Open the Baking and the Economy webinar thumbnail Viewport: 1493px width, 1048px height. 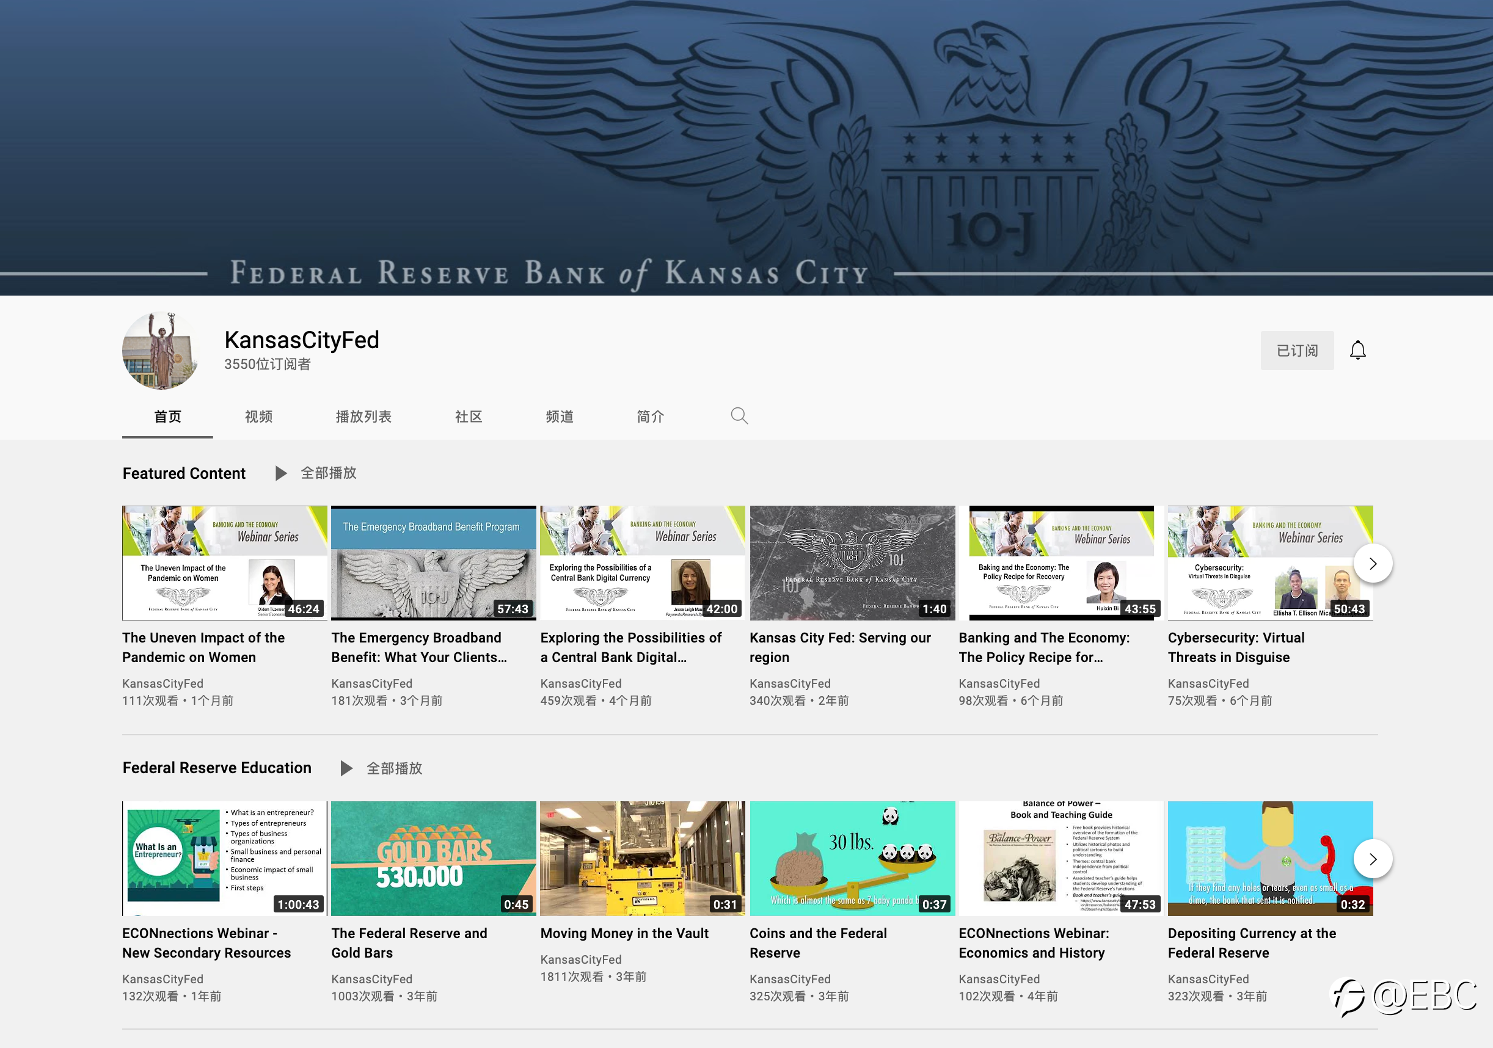pyautogui.click(x=1060, y=563)
